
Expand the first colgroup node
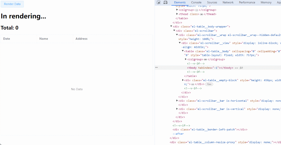click(177, 10)
